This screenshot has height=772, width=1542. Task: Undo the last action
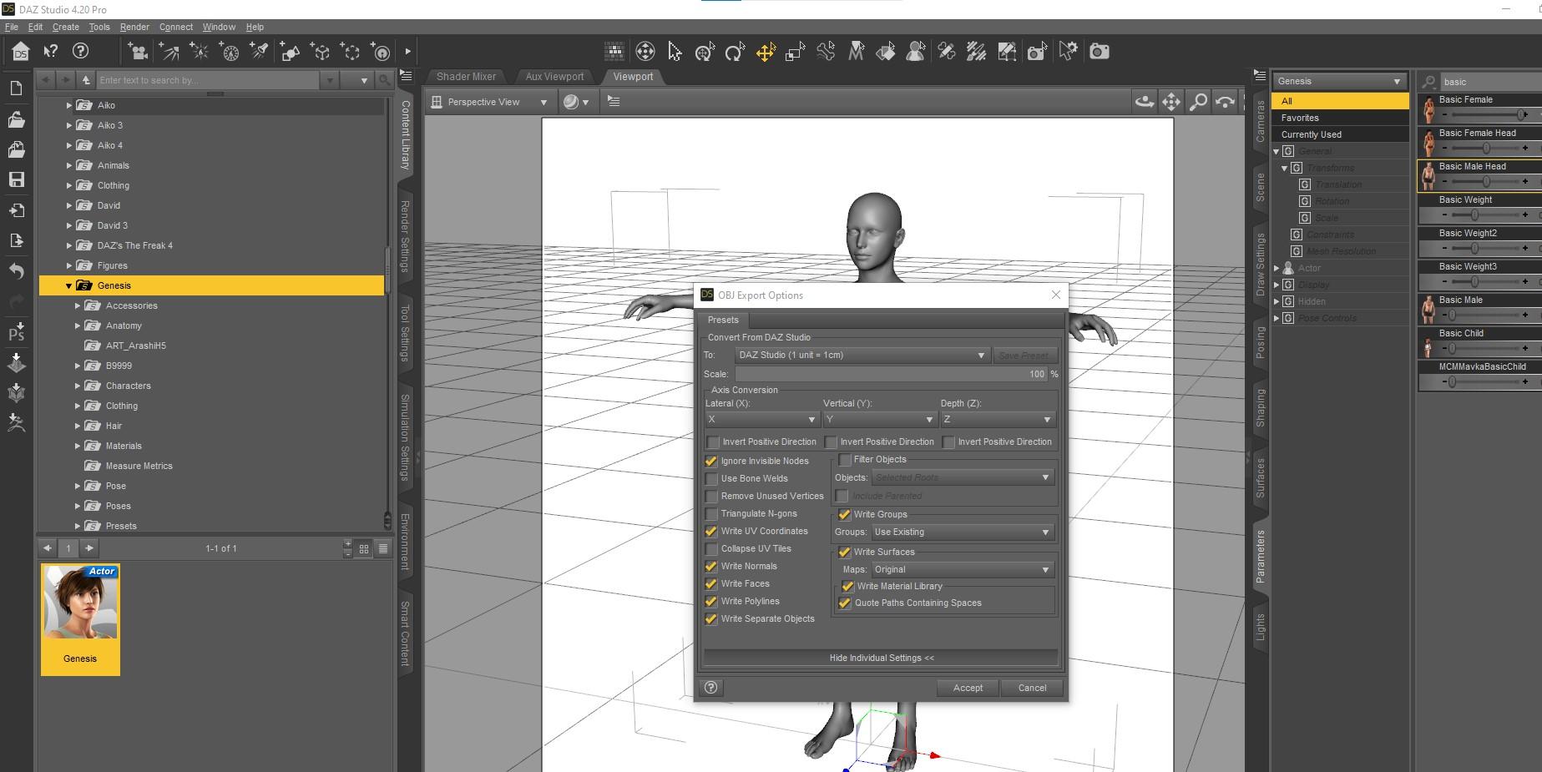coord(16,271)
